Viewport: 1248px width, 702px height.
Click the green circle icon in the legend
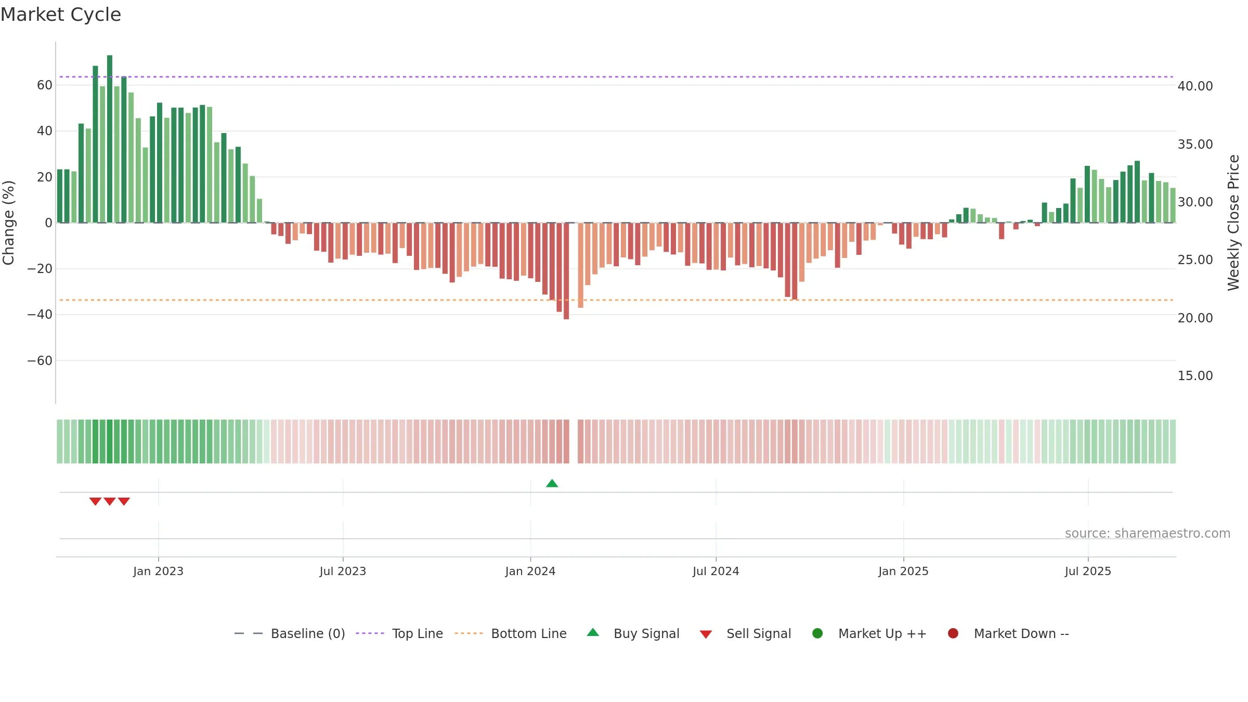click(x=817, y=633)
